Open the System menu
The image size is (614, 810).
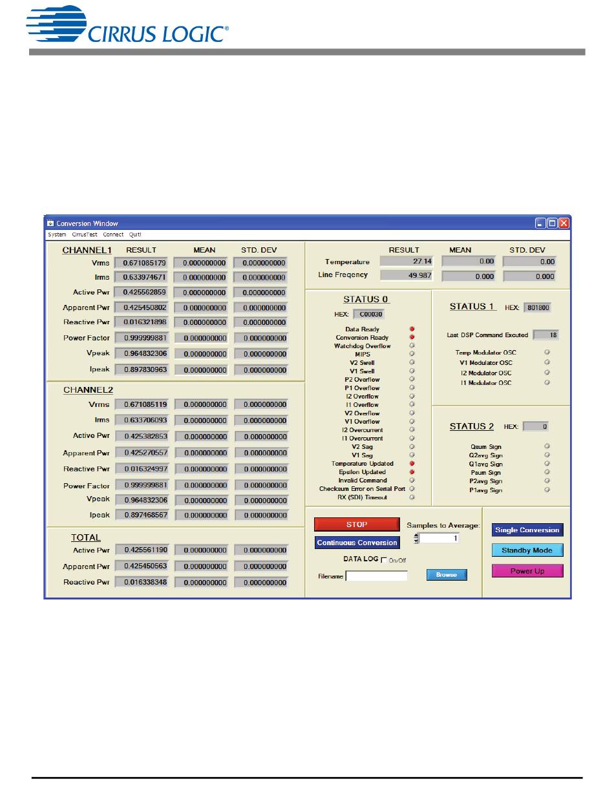click(57, 234)
